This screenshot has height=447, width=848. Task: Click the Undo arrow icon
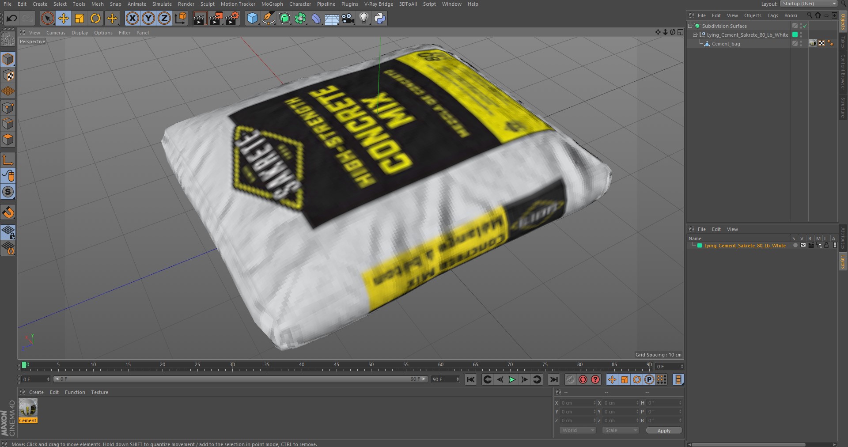[12, 18]
